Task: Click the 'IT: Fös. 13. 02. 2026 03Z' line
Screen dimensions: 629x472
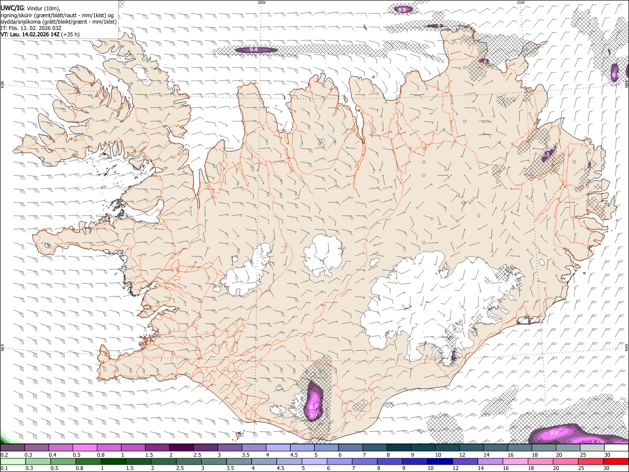Action: point(31,28)
